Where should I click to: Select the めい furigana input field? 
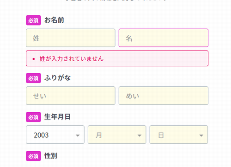coord(164,96)
